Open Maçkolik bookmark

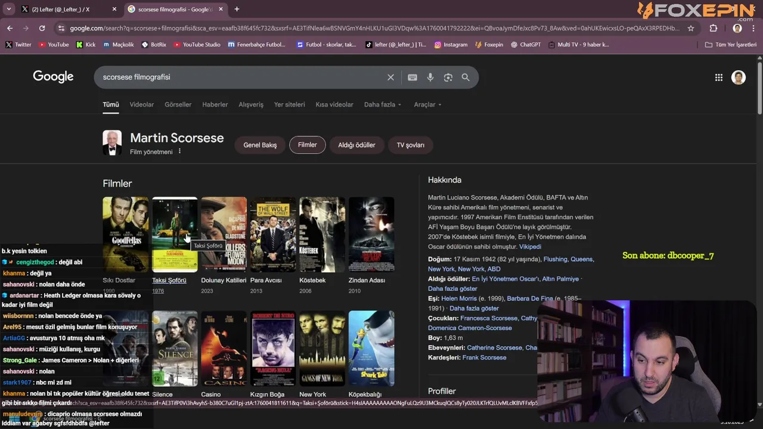click(x=119, y=45)
